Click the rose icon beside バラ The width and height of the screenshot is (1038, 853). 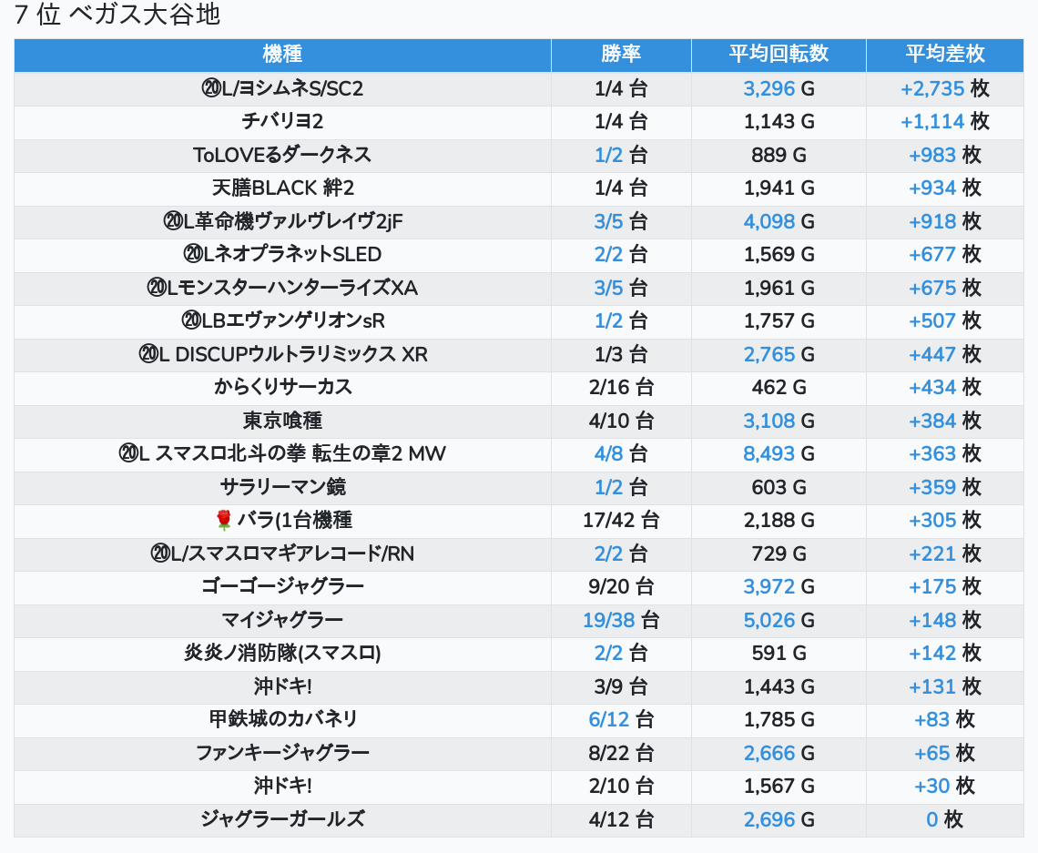pos(223,520)
